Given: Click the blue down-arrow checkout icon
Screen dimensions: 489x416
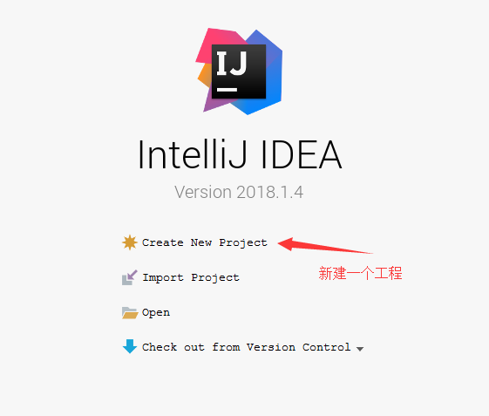Looking at the screenshot, I should [x=130, y=346].
